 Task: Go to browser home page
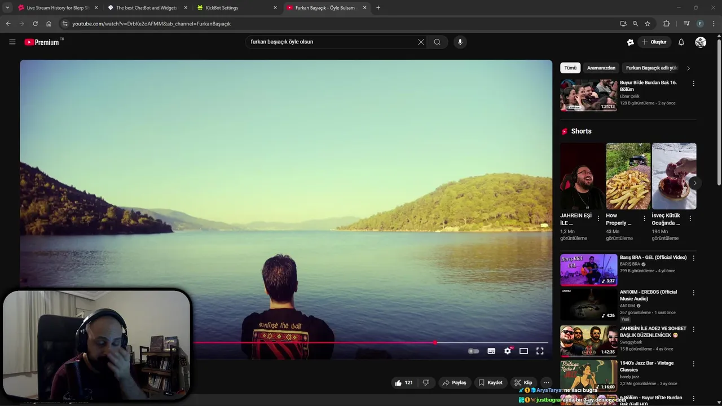click(49, 24)
